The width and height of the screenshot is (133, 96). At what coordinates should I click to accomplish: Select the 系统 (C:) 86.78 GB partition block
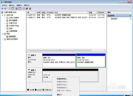(x=59, y=60)
